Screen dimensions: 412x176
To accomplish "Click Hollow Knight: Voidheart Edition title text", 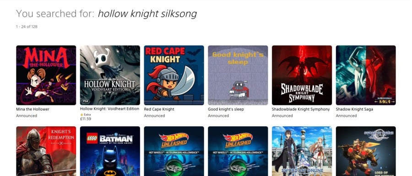I will click(x=109, y=109).
